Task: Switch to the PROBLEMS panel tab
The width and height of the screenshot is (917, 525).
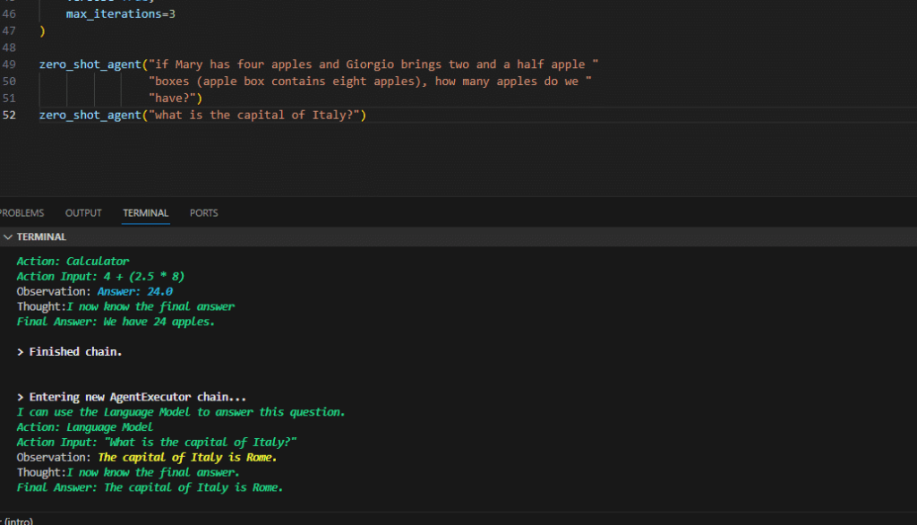Action: click(21, 213)
